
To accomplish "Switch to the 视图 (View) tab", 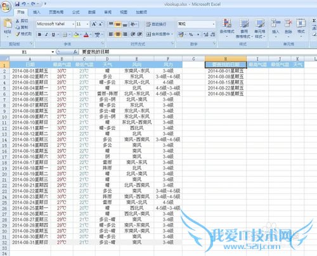I will (x=124, y=12).
